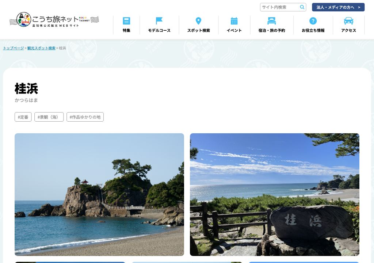Open the 宿泊・旅の予約 menu label

pos(272,31)
